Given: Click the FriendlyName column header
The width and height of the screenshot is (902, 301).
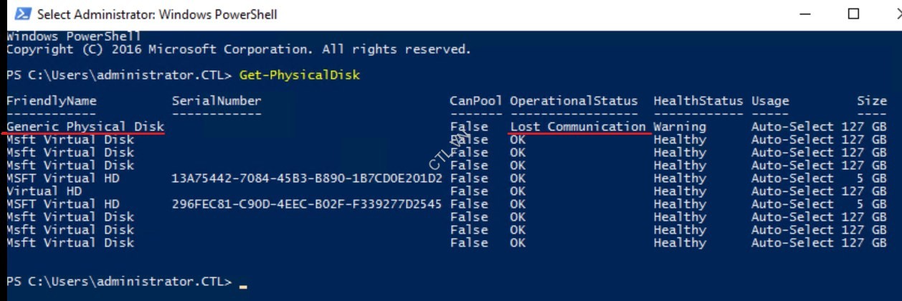Looking at the screenshot, I should click(x=52, y=101).
